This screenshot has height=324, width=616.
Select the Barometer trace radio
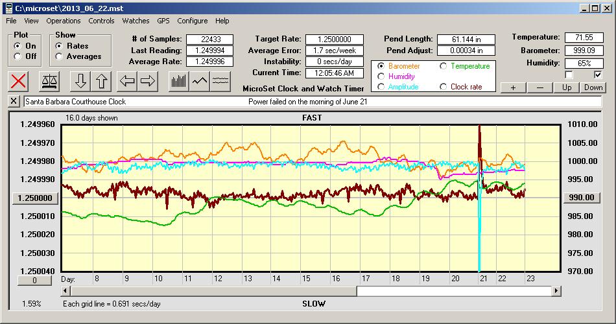381,66
